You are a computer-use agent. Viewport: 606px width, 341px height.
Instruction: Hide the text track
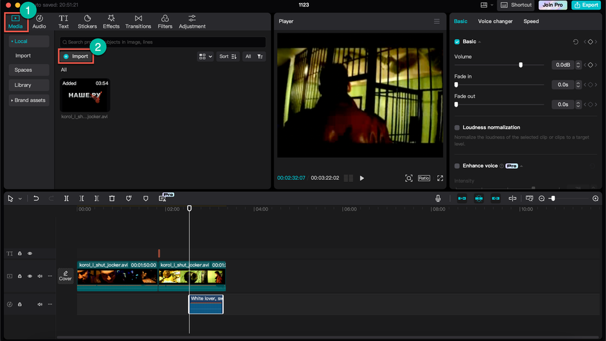click(x=30, y=254)
